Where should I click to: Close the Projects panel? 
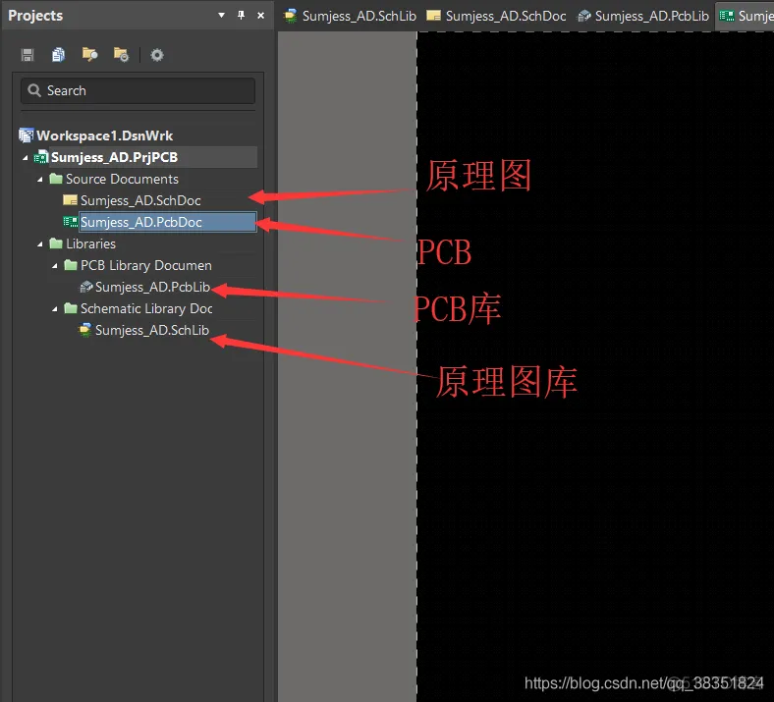[260, 16]
